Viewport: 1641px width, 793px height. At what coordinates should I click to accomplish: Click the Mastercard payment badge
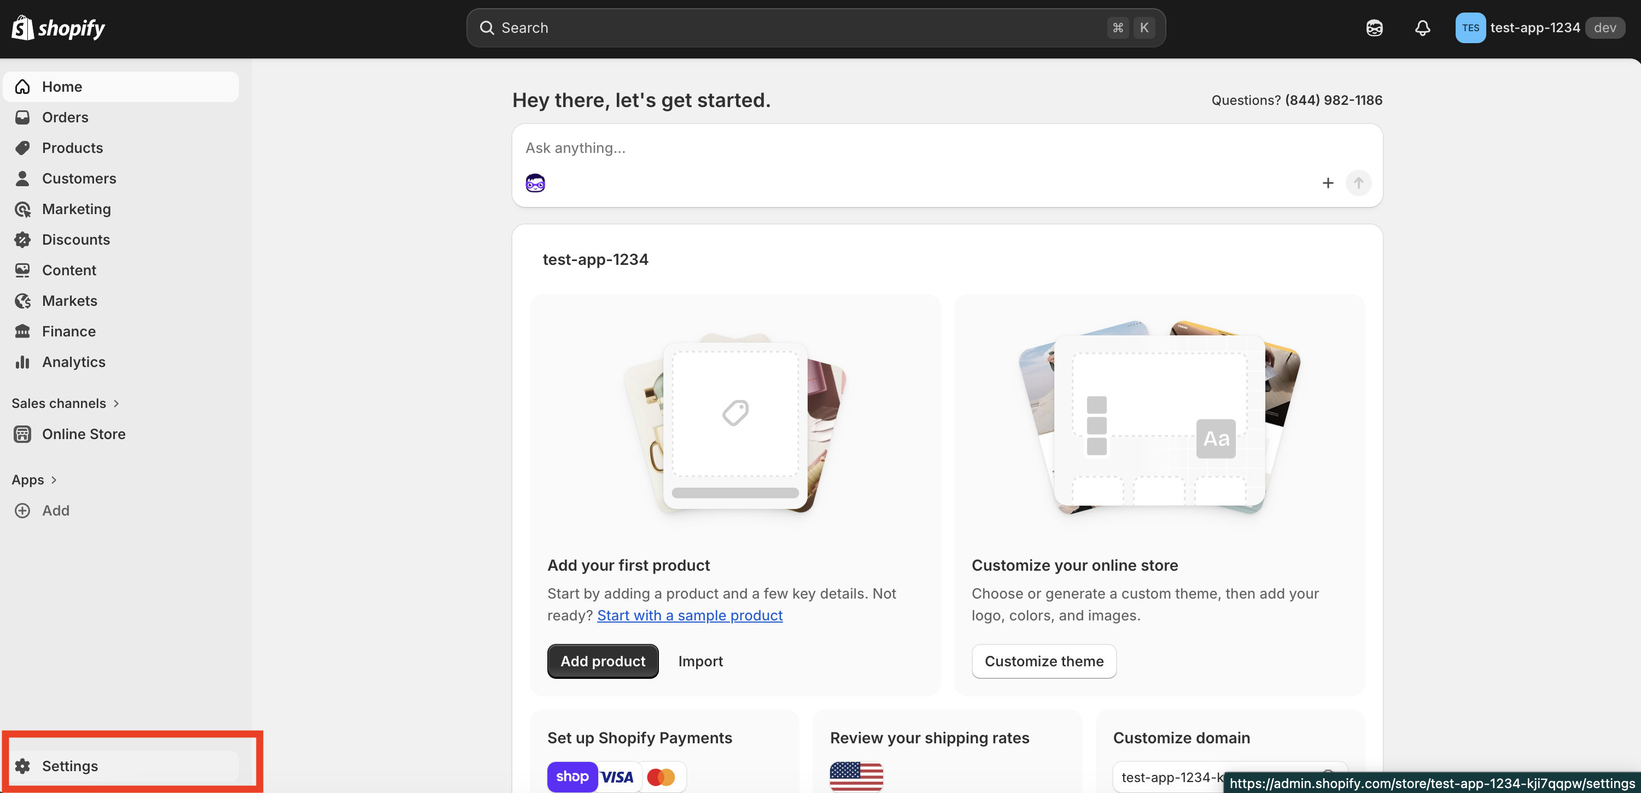pos(661,777)
